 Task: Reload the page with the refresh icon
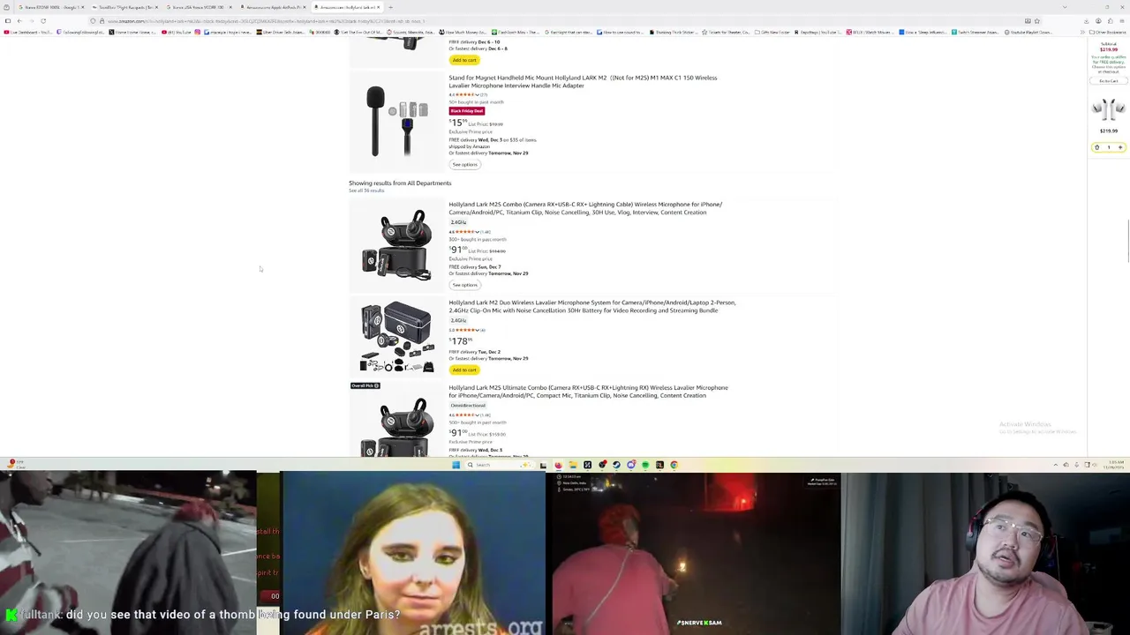click(x=43, y=21)
